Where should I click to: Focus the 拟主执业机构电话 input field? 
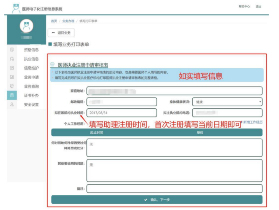[227, 113]
